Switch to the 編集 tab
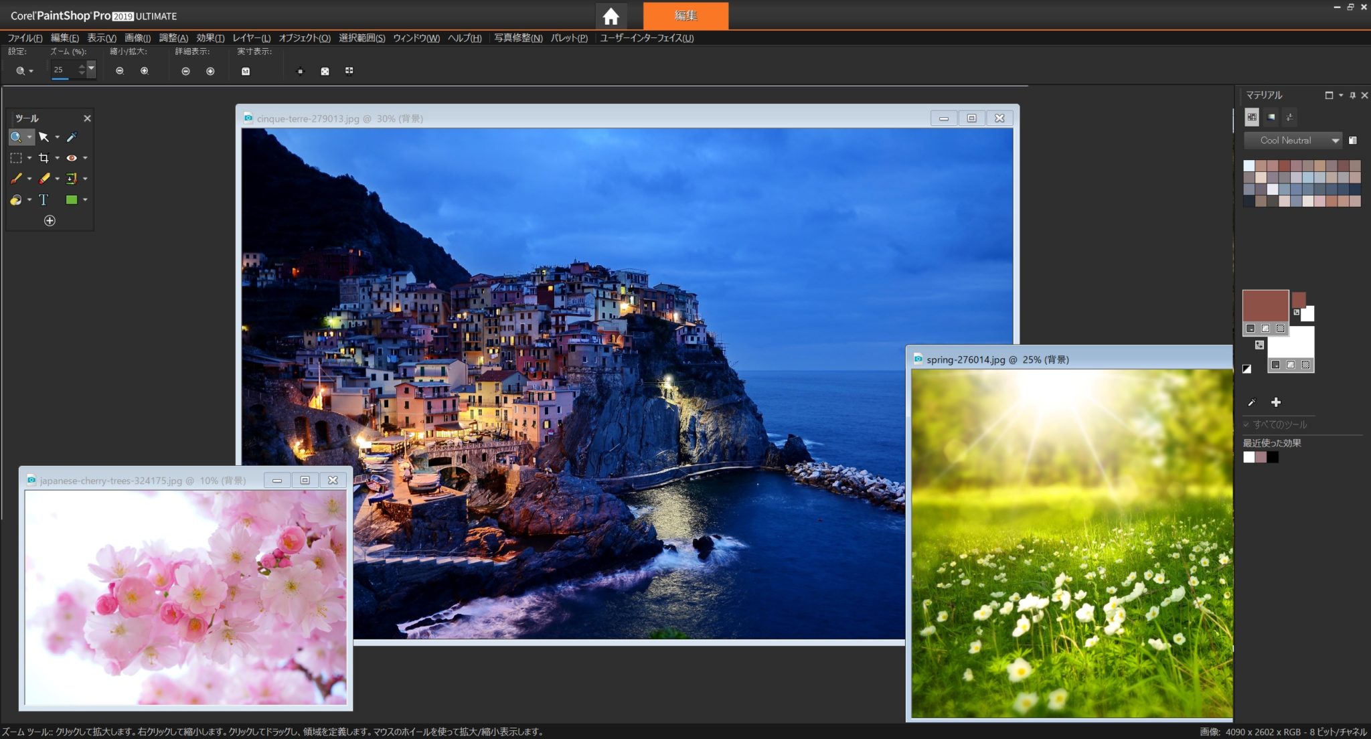The width and height of the screenshot is (1371, 739). click(685, 16)
